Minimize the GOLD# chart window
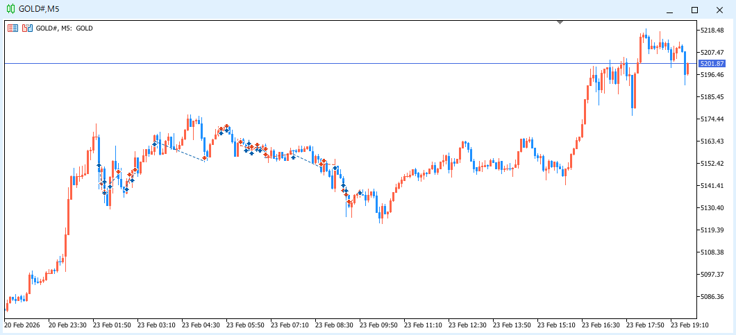This screenshot has width=736, height=335. (x=670, y=10)
